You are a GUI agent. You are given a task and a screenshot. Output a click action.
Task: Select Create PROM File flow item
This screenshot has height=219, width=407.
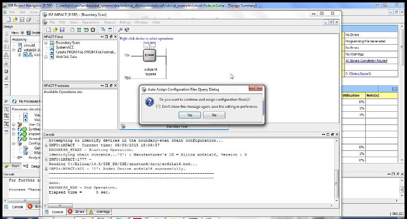click(x=86, y=52)
